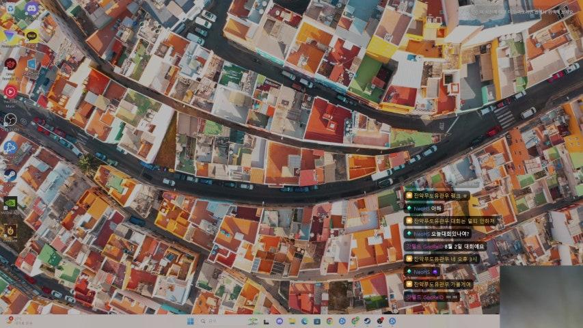583x328 pixels.
Task: Launch the KakaoTalk desktop shortcut
Action: 31,36
